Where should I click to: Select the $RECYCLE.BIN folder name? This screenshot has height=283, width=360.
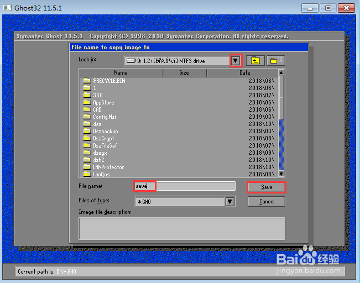(x=109, y=81)
